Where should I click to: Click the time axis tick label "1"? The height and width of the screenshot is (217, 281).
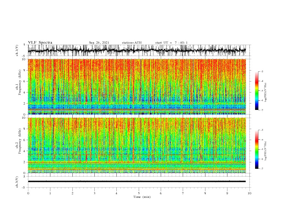[x=50, y=193]
